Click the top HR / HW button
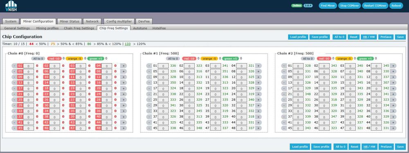 coord(369,37)
